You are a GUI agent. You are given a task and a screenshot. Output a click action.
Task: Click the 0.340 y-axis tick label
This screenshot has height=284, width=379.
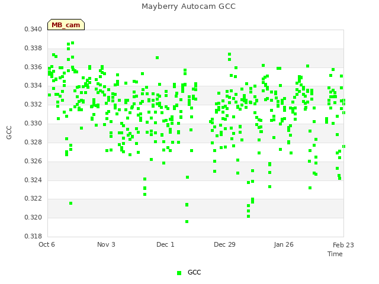click(x=33, y=29)
